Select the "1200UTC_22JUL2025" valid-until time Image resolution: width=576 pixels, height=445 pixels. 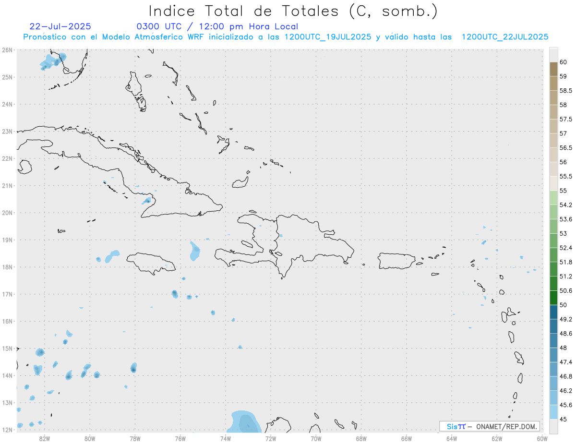click(505, 37)
